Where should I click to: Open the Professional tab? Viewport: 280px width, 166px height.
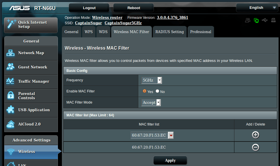coord(200,32)
